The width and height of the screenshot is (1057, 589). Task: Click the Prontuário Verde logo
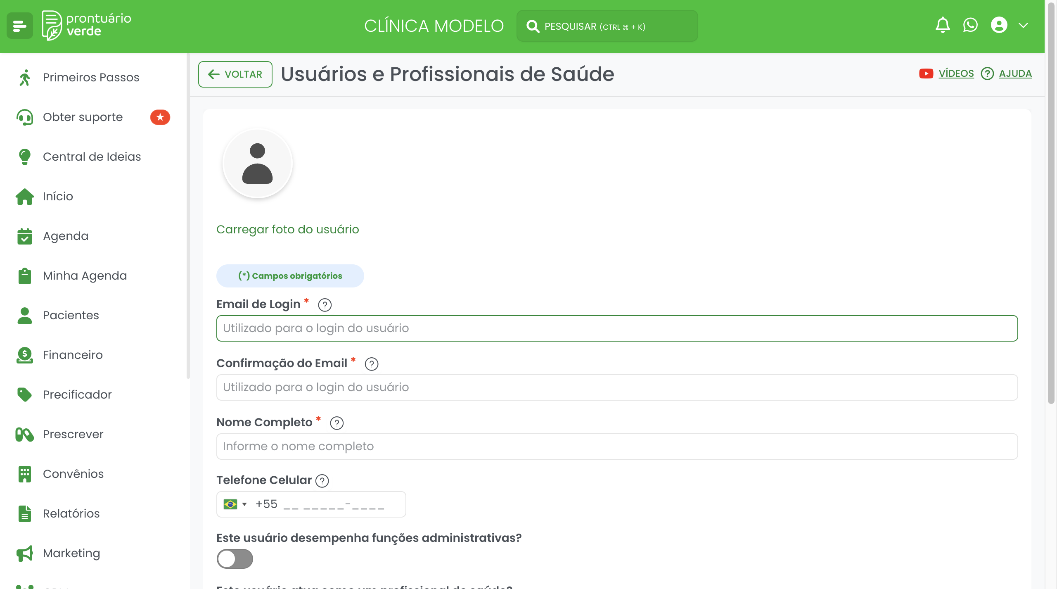pos(87,25)
